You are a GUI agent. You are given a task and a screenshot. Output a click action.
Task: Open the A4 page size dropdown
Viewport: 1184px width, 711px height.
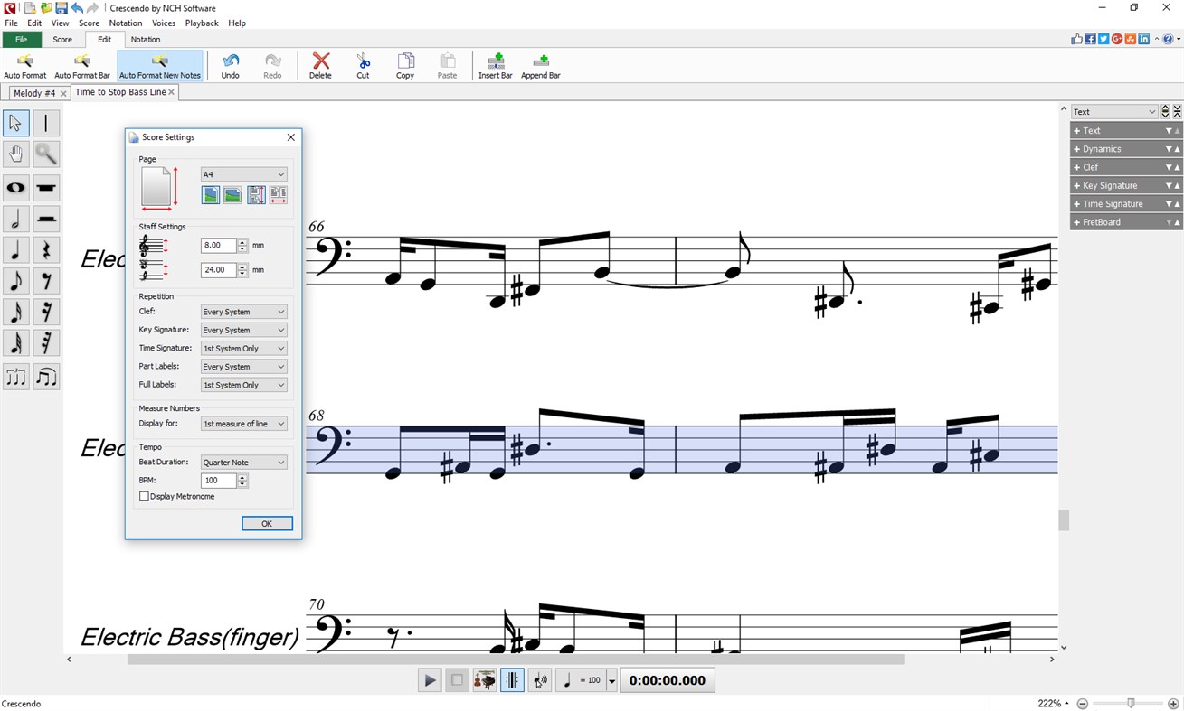click(x=242, y=173)
